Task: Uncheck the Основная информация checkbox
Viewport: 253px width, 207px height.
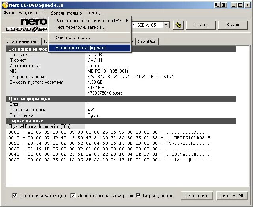Action: pyautogui.click(x=15, y=196)
